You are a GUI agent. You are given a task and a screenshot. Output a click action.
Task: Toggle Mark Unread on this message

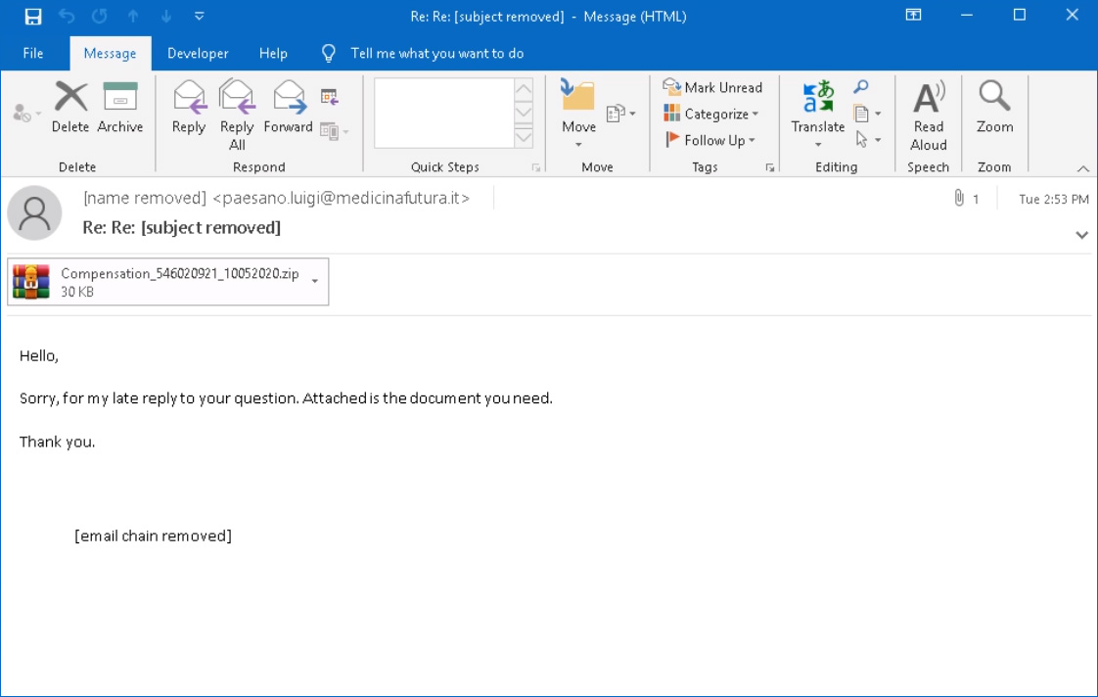713,87
